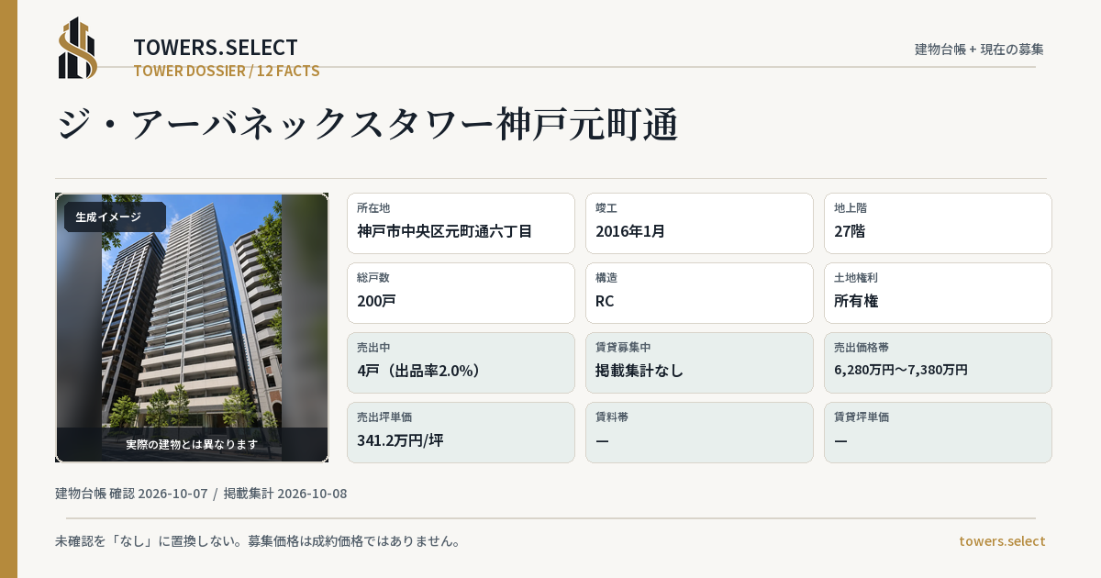Click the tower title ジ・アーバネックスタワー神戸元町通
The width and height of the screenshot is (1101, 578).
367,125
